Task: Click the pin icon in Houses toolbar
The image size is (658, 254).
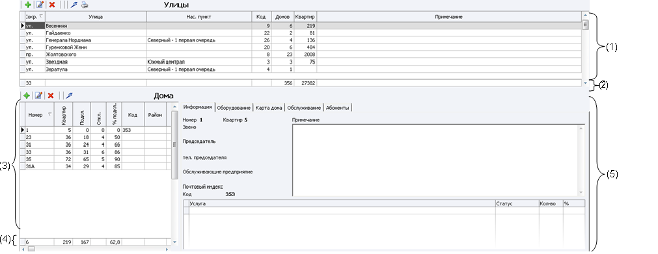Action: coord(70,95)
